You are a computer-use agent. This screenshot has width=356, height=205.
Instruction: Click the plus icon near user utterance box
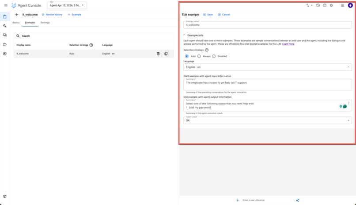(238, 200)
